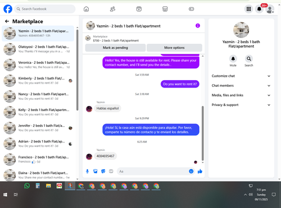
Task: Click the voice clip microphone icon
Action: point(87,171)
